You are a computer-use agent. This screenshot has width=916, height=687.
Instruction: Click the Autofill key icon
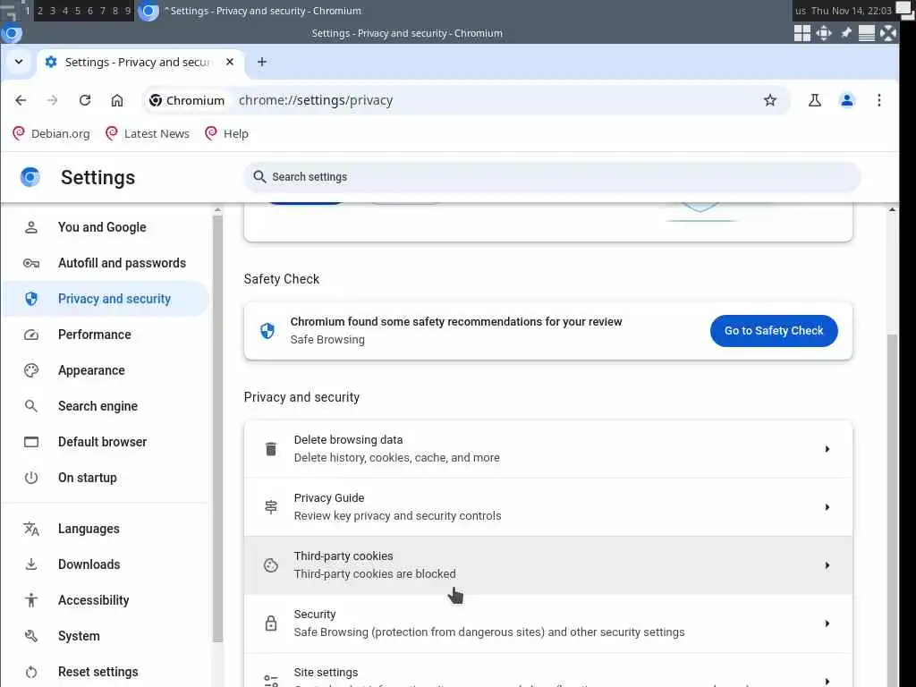pos(31,263)
